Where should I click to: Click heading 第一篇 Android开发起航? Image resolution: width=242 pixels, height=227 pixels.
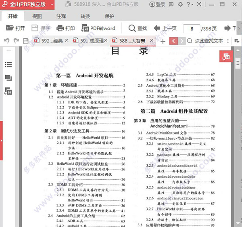point(85,76)
